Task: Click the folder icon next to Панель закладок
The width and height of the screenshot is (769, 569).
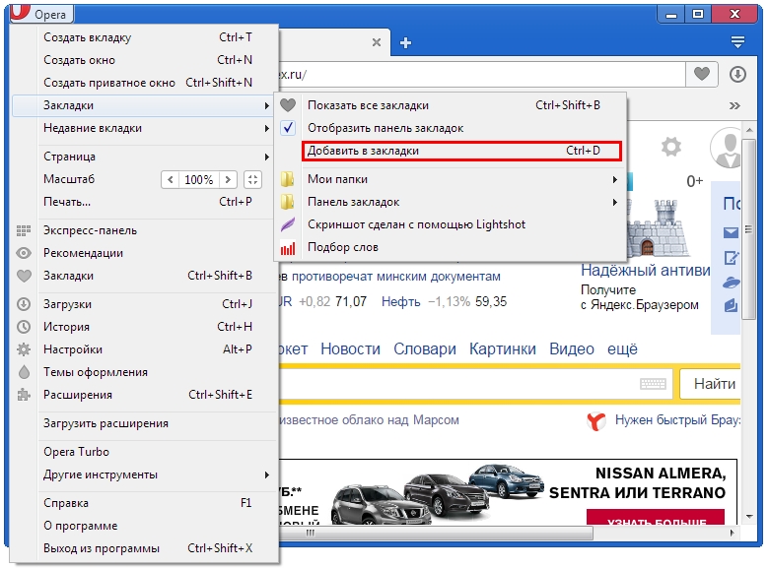Action: click(x=288, y=202)
